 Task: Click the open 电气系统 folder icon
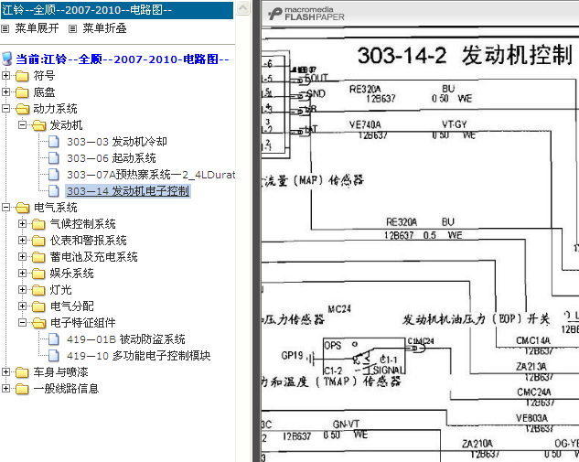point(23,208)
